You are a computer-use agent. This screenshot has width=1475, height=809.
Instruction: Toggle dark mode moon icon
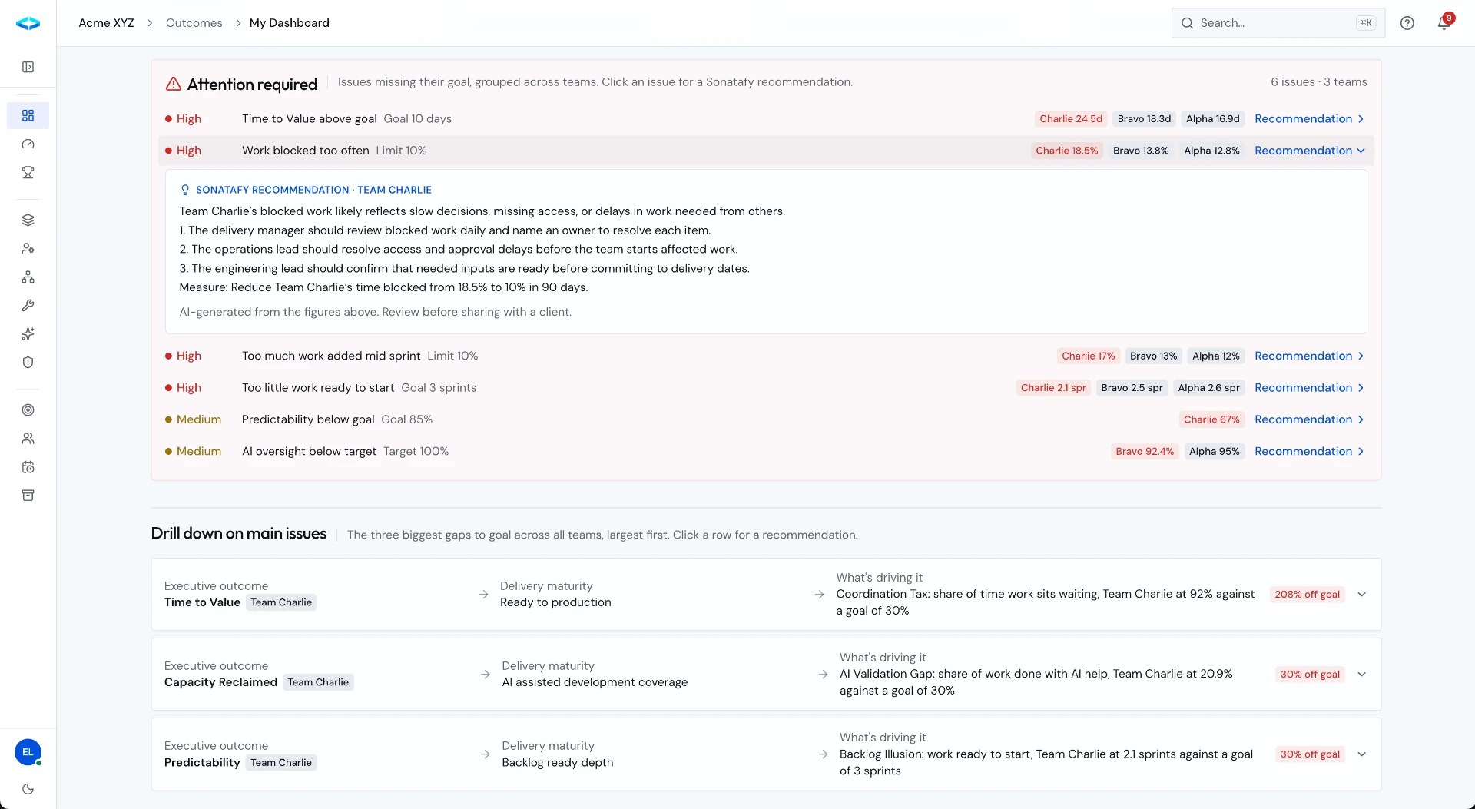28,788
